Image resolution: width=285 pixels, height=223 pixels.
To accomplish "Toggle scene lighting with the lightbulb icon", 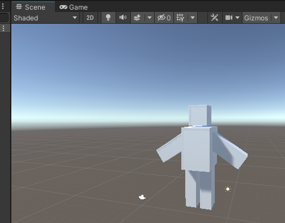I will point(108,18).
